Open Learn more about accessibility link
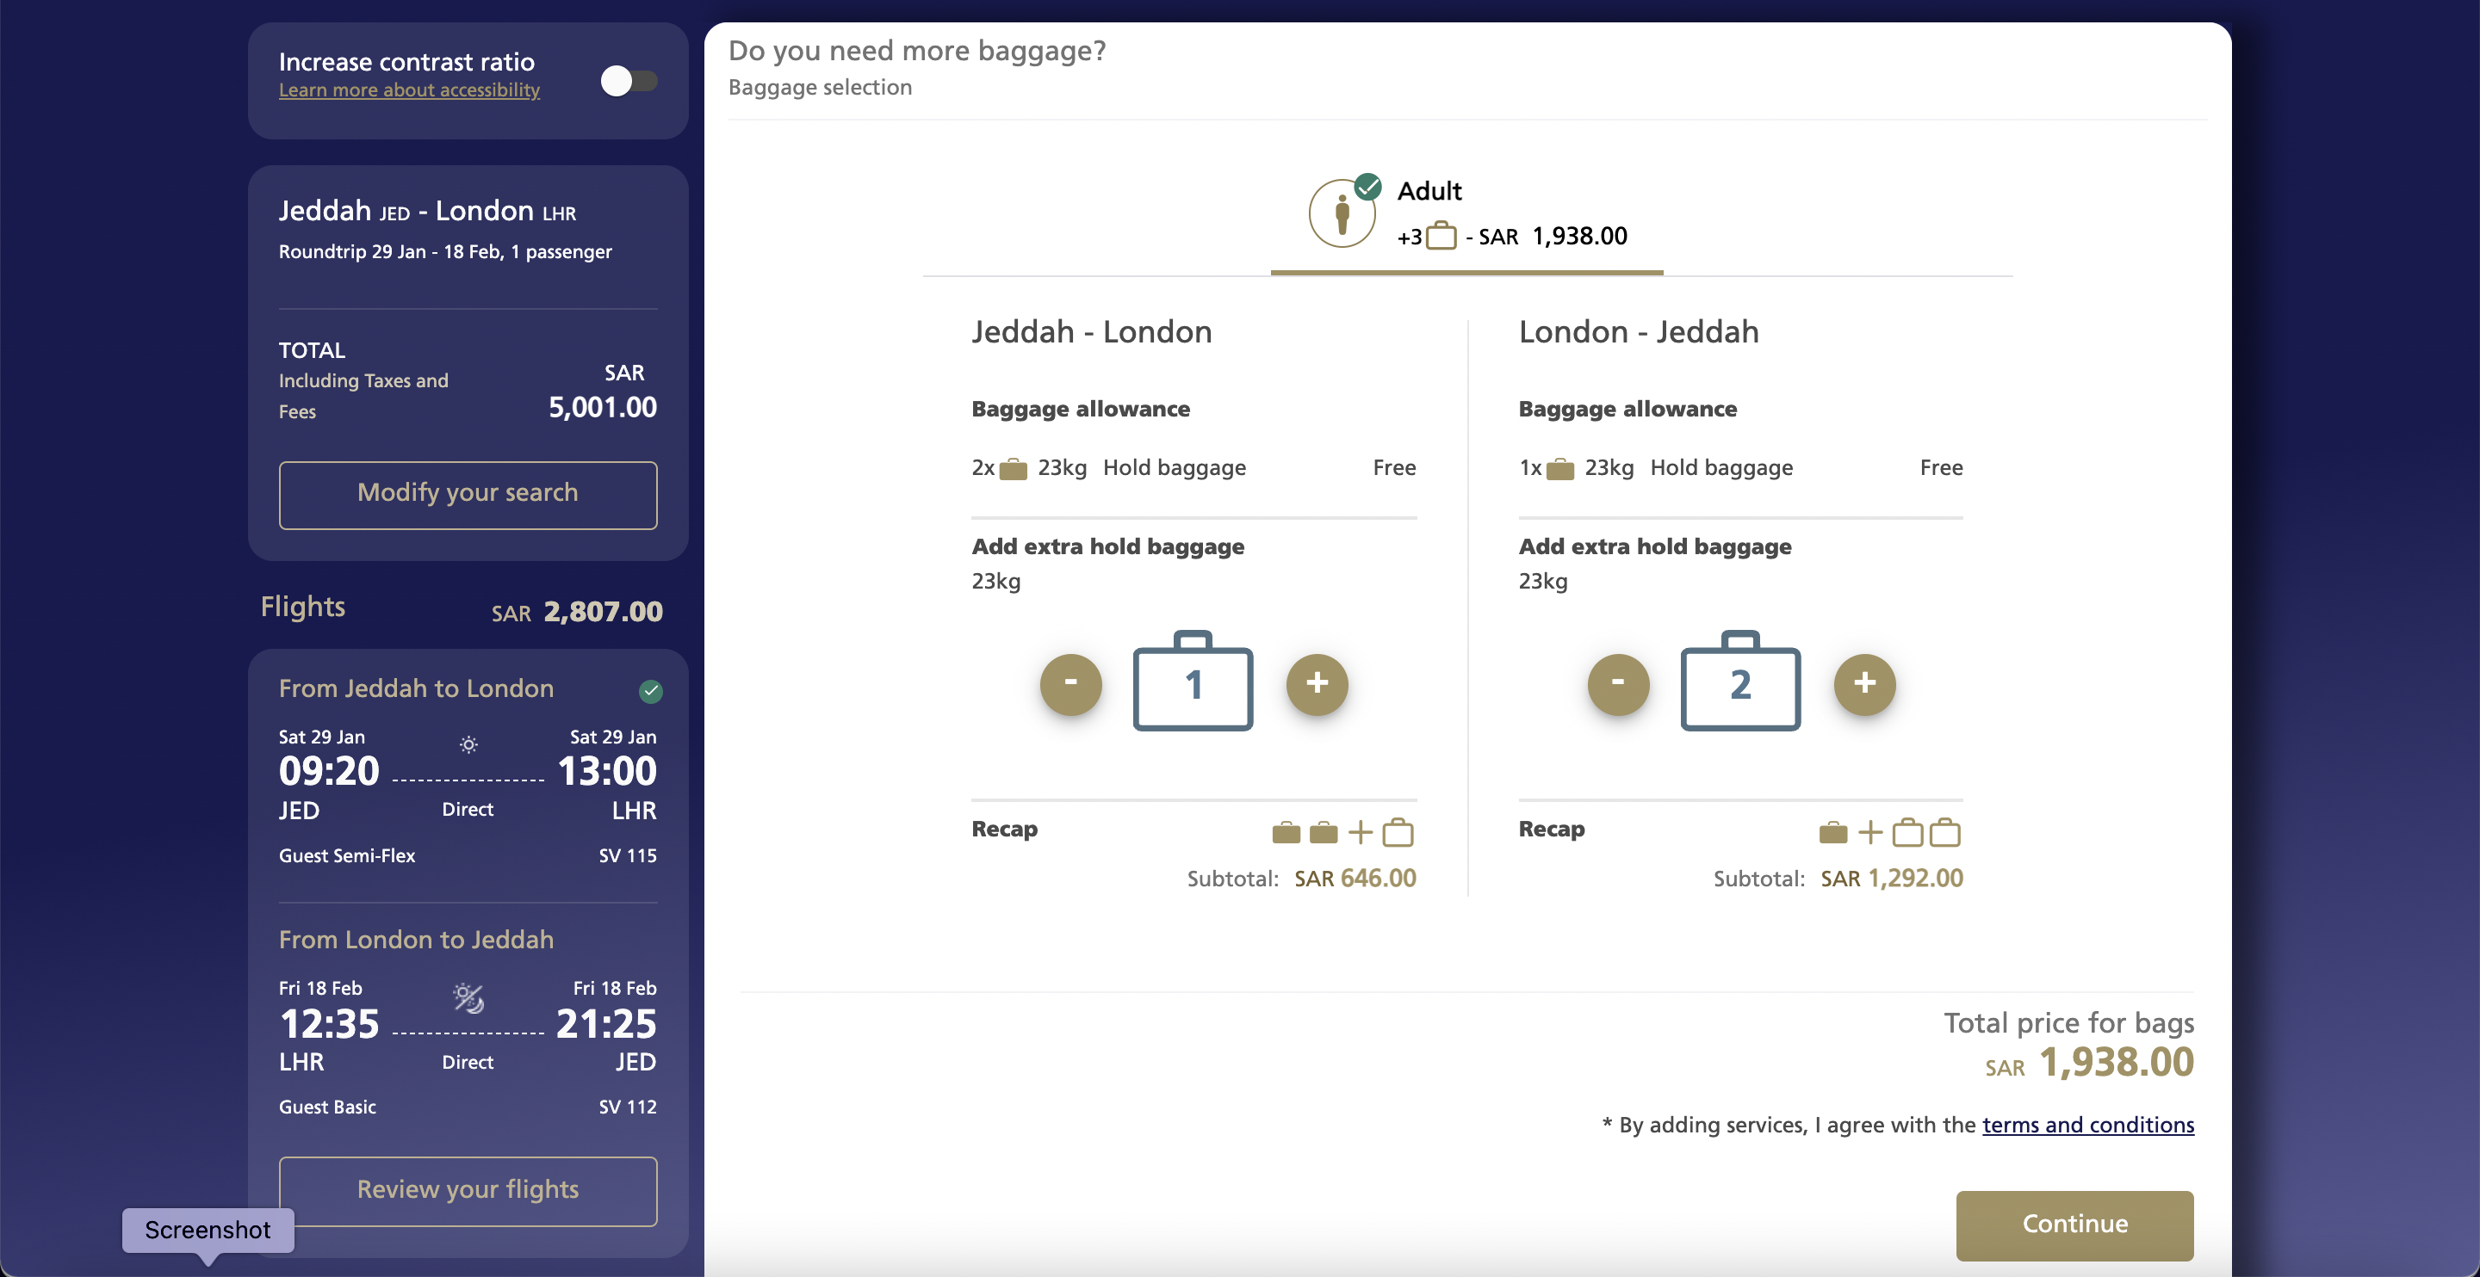The height and width of the screenshot is (1277, 2480). click(x=409, y=89)
